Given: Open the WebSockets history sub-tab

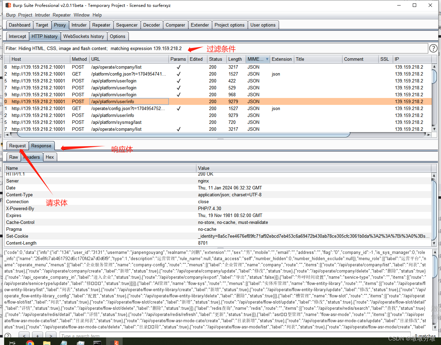Looking at the screenshot, I should [x=84, y=36].
